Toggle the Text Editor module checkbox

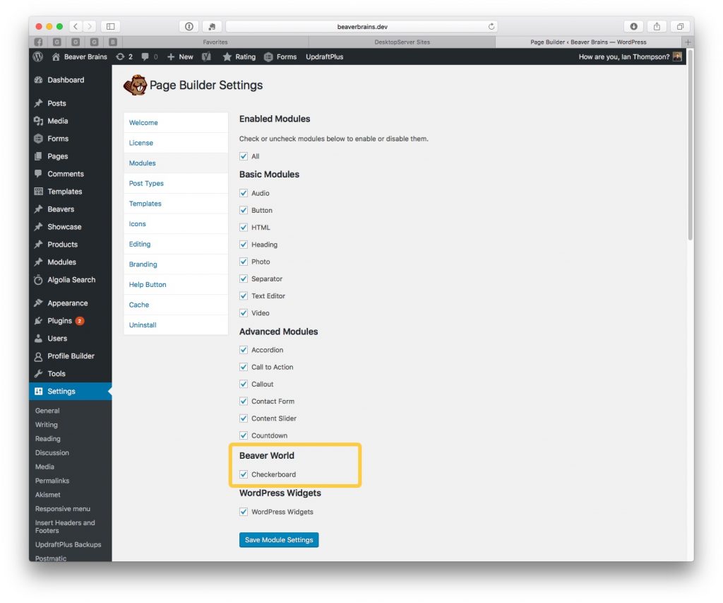click(244, 295)
